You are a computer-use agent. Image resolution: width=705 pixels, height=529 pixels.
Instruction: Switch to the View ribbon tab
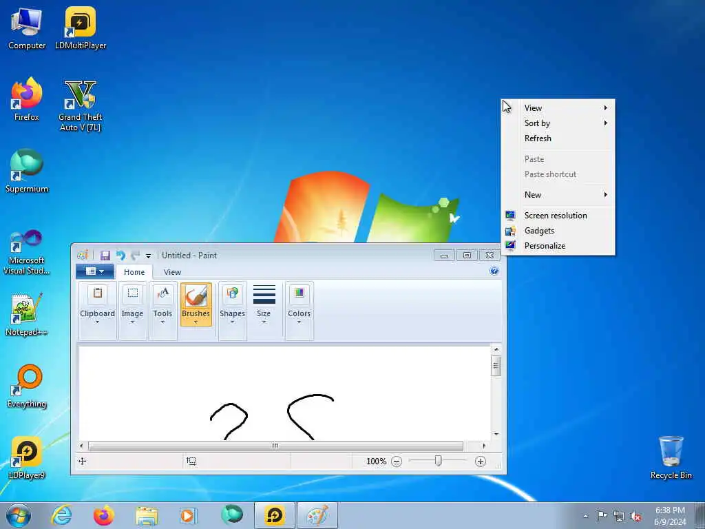point(172,272)
